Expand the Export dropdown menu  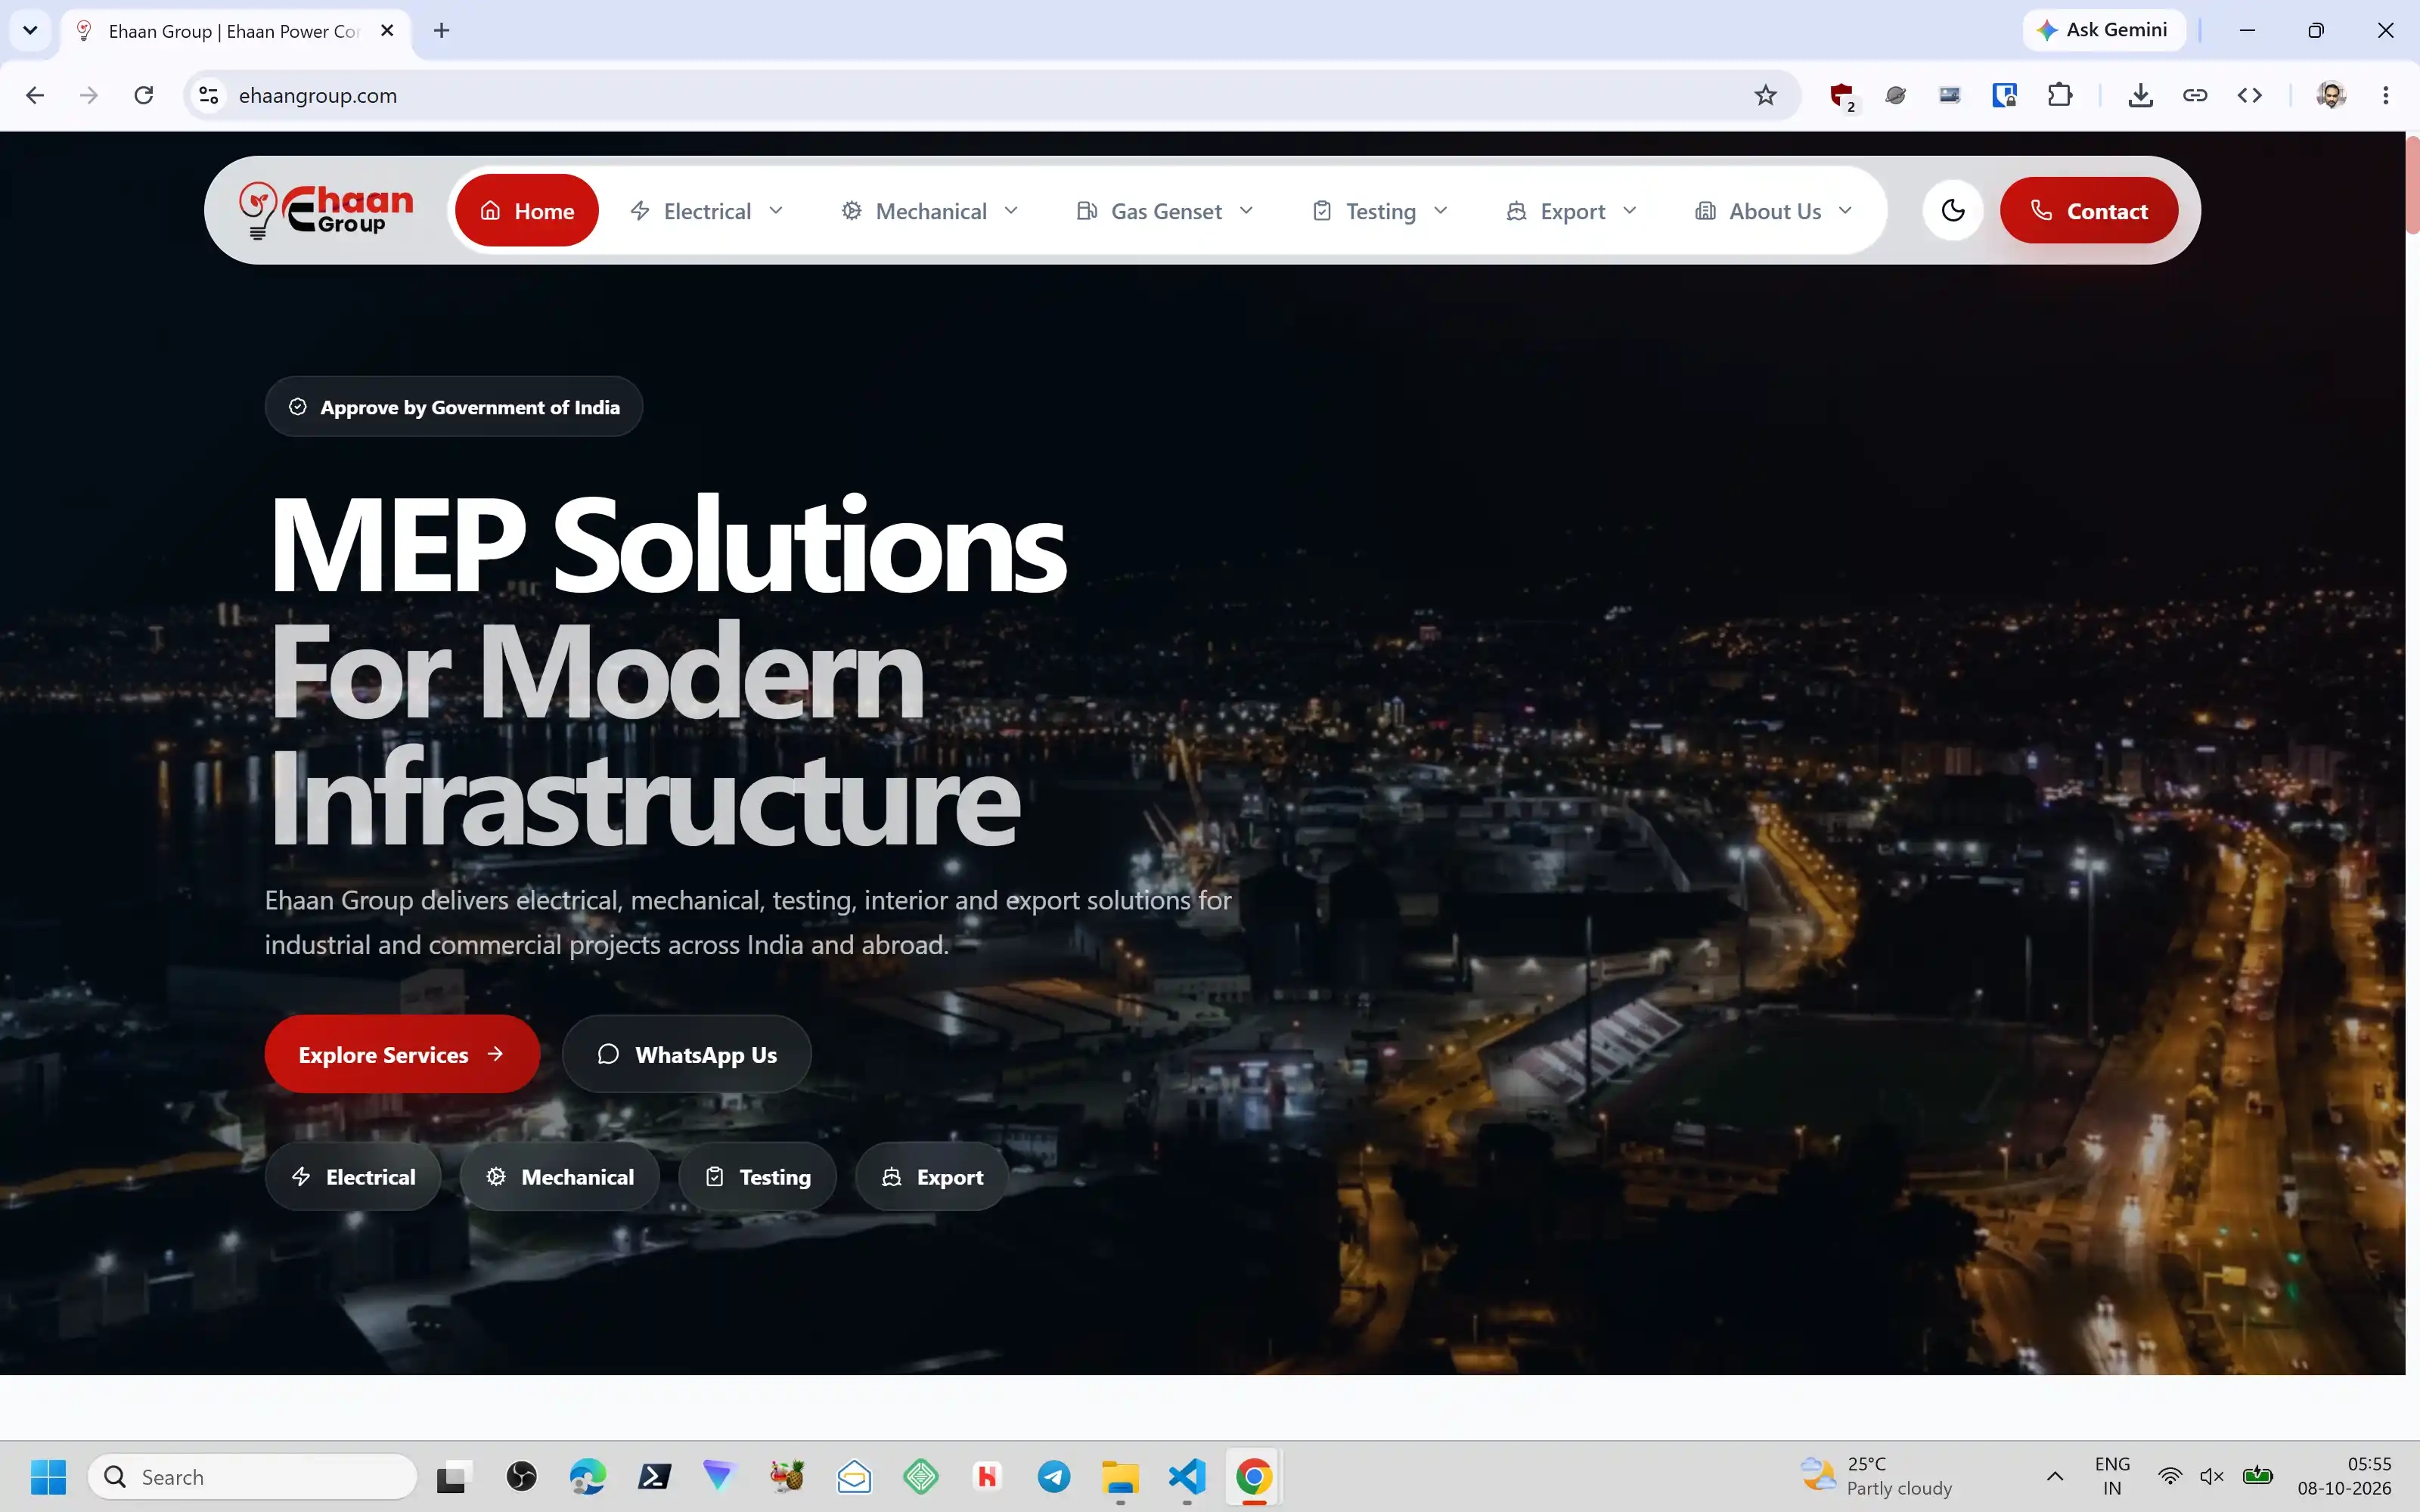click(x=1572, y=211)
